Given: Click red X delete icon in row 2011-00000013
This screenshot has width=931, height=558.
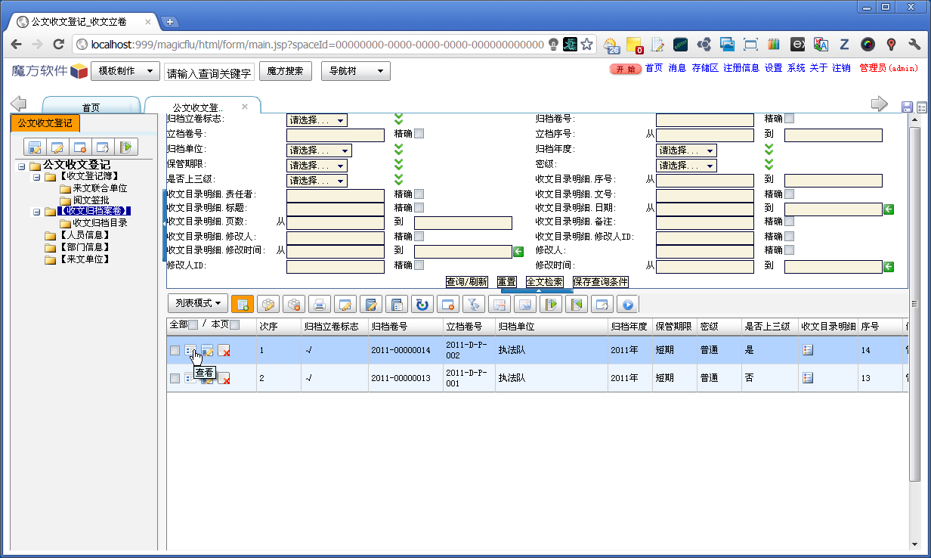Looking at the screenshot, I should pyautogui.click(x=224, y=377).
